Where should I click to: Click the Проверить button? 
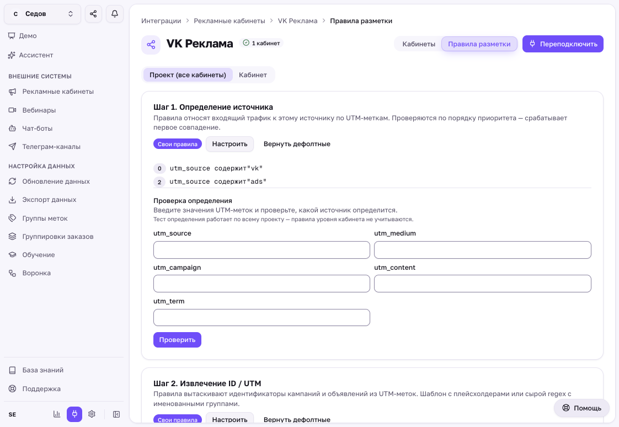click(x=177, y=340)
